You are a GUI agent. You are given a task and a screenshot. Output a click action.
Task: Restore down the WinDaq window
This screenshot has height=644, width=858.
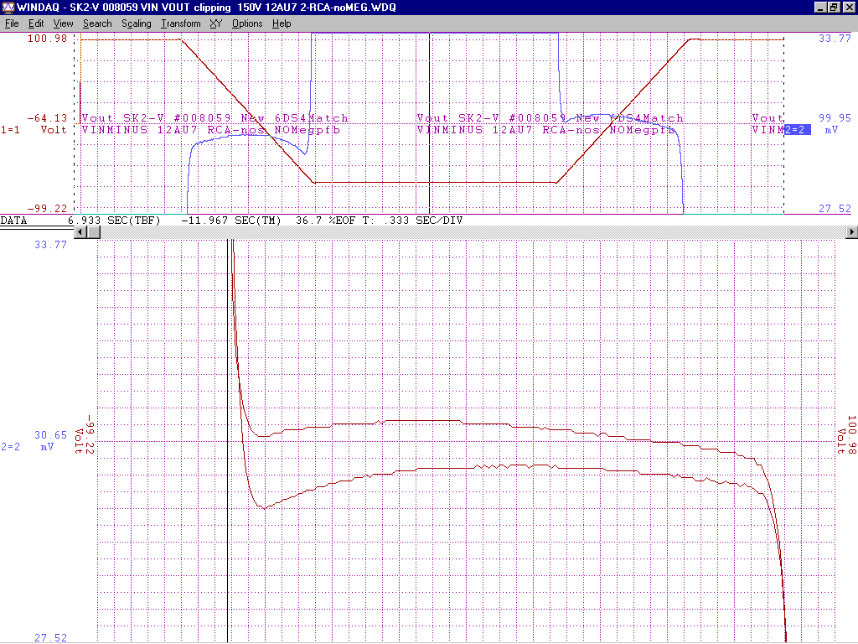point(834,8)
